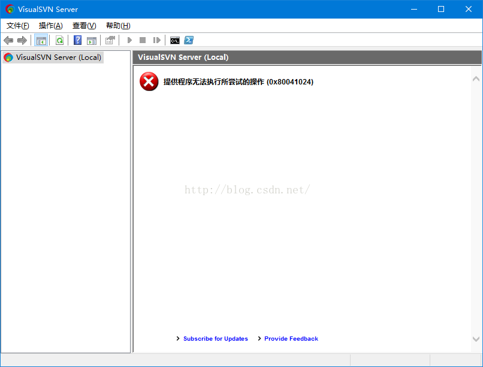Click the red error X icon
The image size is (483, 367).
(149, 81)
